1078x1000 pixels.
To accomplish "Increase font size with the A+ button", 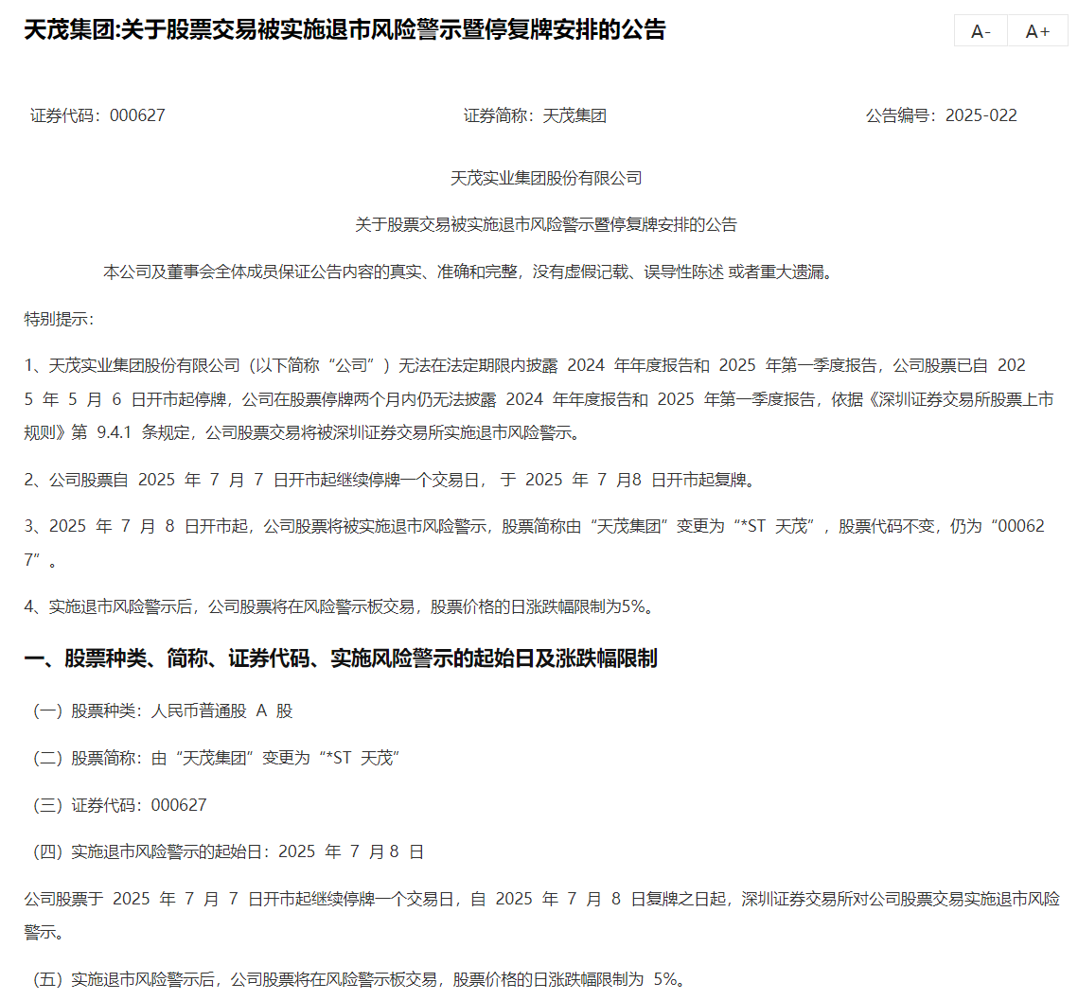I will [x=1037, y=31].
